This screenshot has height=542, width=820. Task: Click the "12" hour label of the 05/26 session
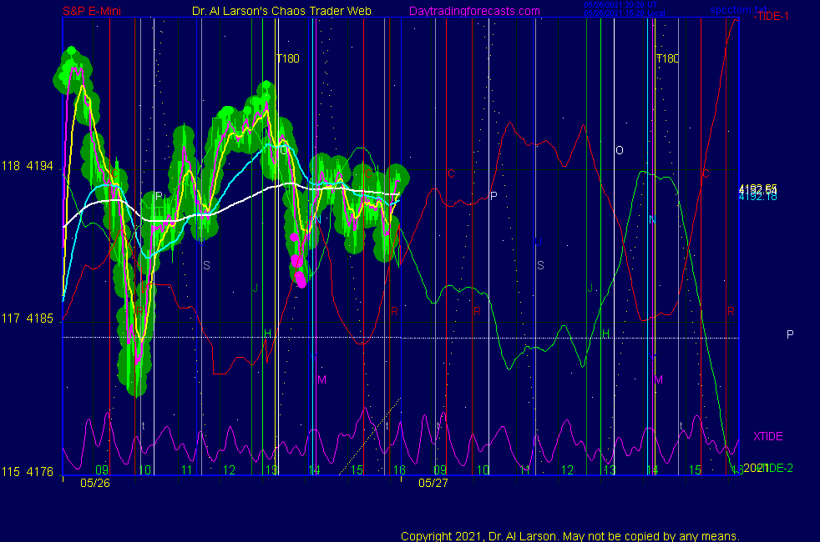pos(229,470)
